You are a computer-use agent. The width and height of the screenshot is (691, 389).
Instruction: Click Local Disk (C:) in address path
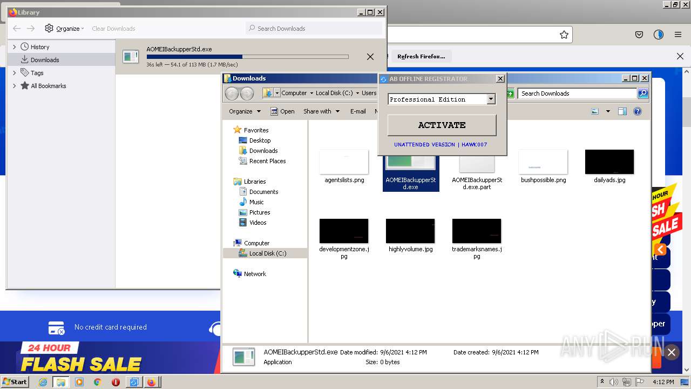click(334, 93)
